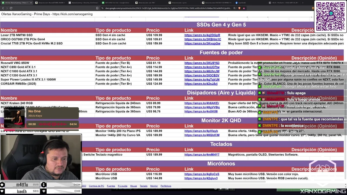Open link https://amzn.to/3KvupGw for Crucial T705
Image resolution: width=347 pixels, height=195 pixels.
[x=203, y=43]
